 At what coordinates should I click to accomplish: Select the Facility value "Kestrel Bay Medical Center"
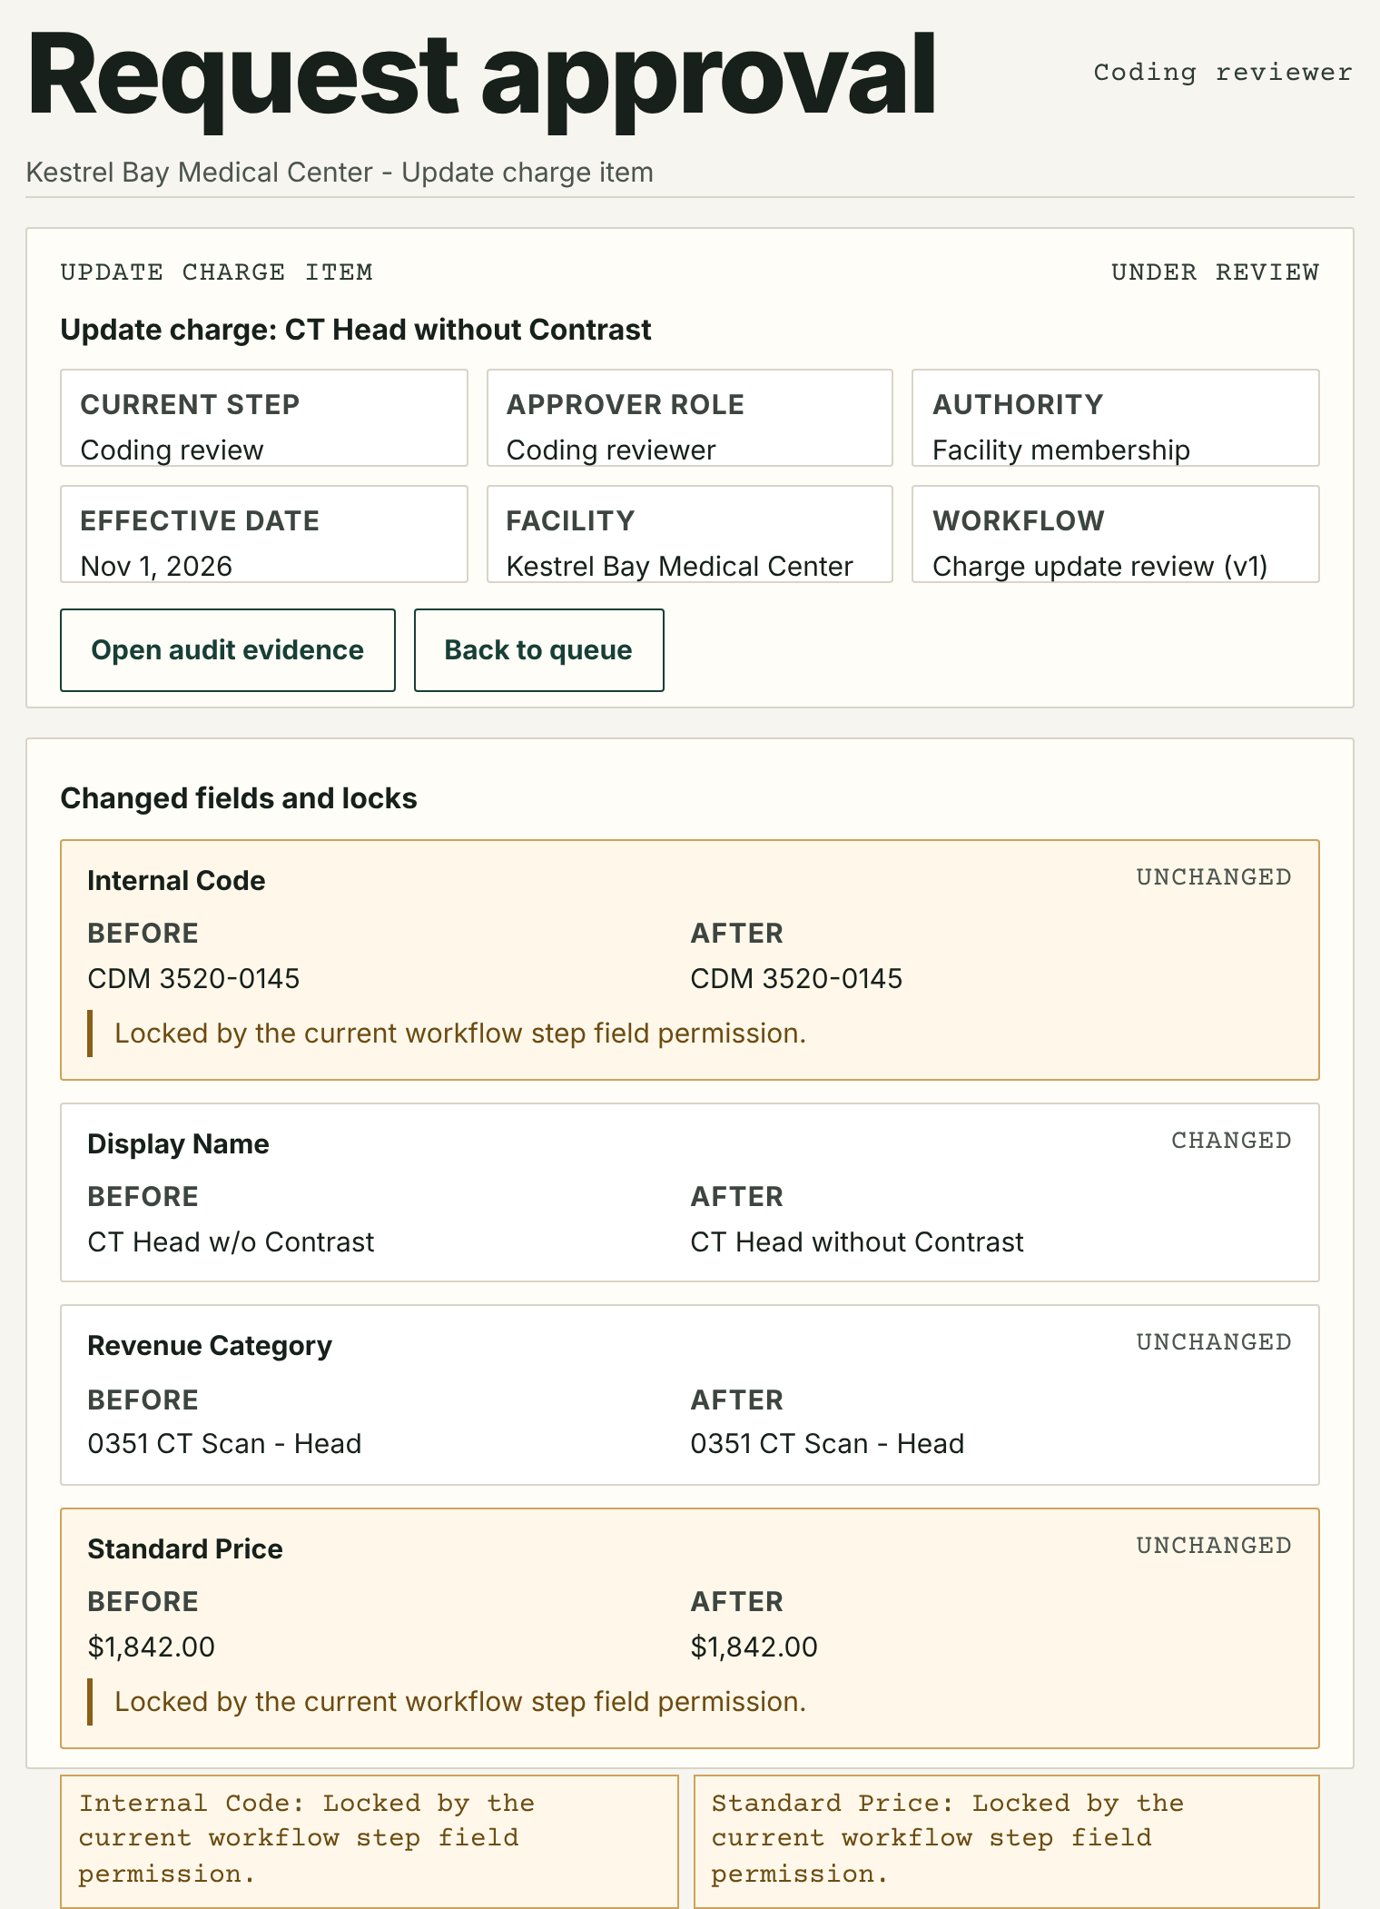coord(680,567)
